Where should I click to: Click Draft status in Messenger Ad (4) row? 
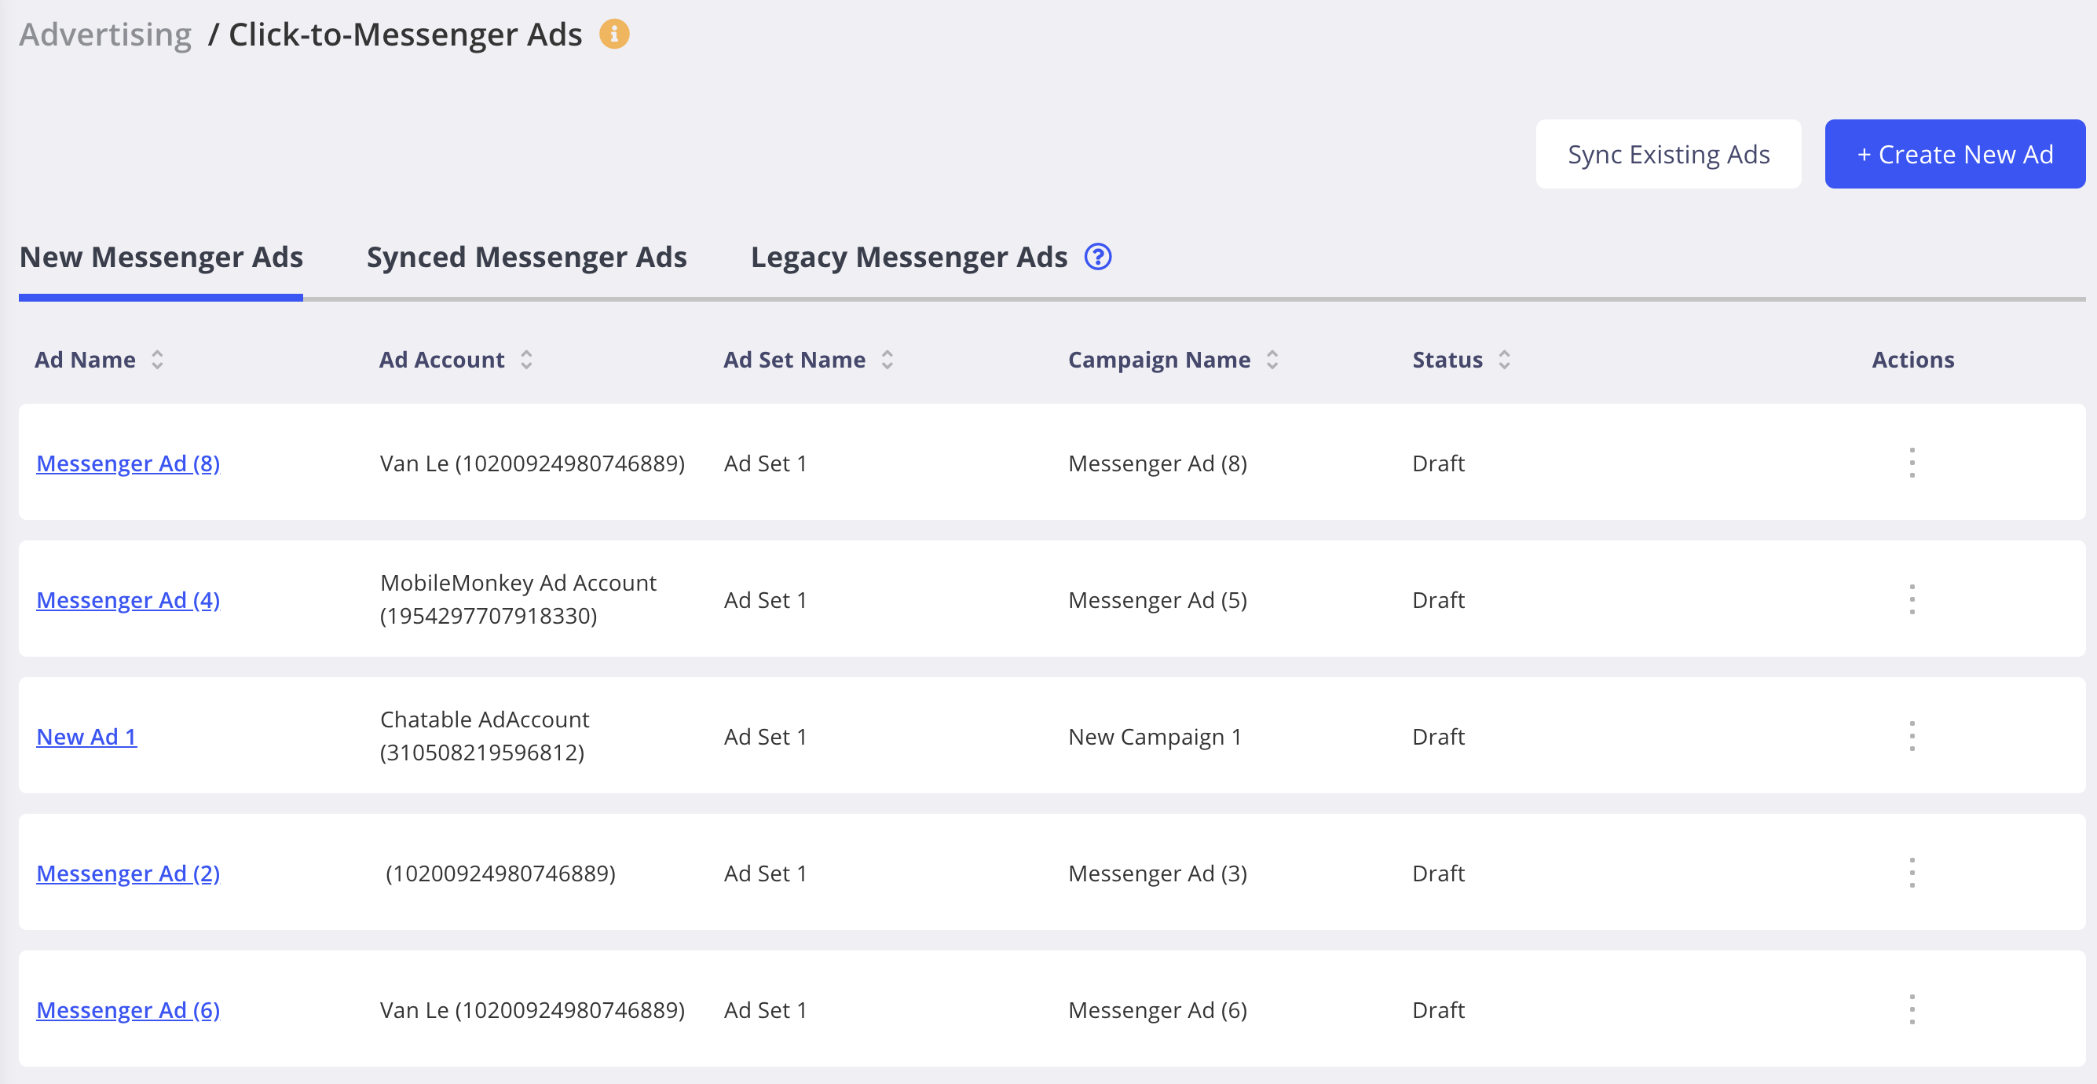click(1437, 600)
